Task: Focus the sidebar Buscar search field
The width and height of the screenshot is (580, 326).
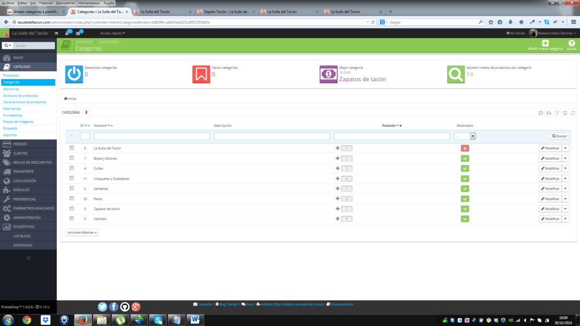Action: coord(34,45)
